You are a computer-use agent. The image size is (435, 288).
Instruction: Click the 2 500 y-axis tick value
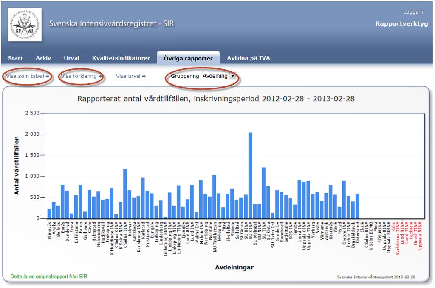32,113
